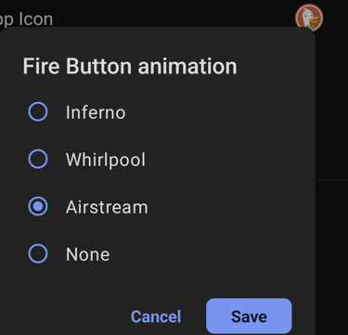Click empty dialog space beneath None option

tap(155, 281)
